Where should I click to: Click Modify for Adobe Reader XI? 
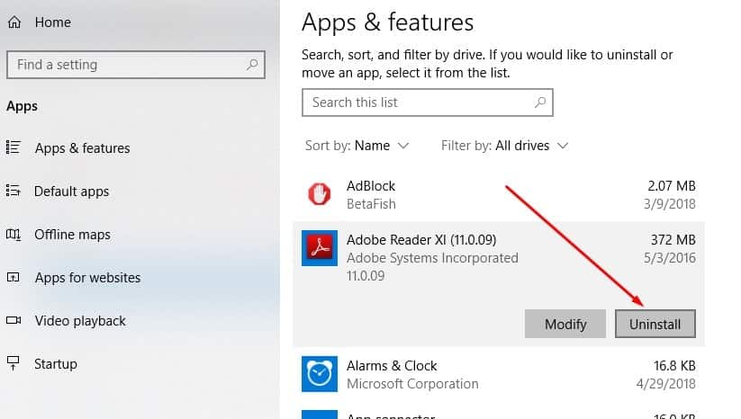565,324
